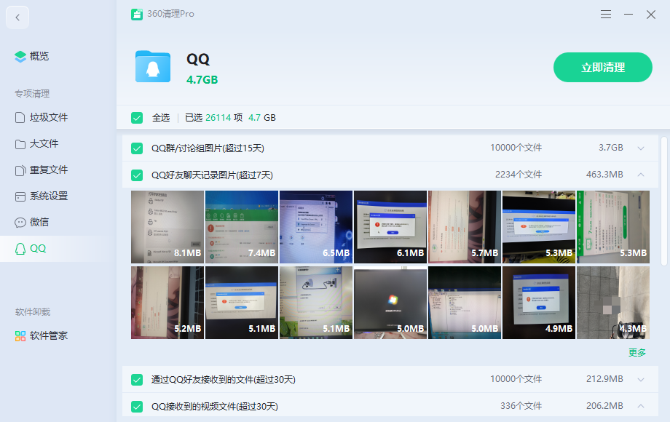Click the vertical scrollbar of the list
The width and height of the screenshot is (670, 422).
click(663, 202)
